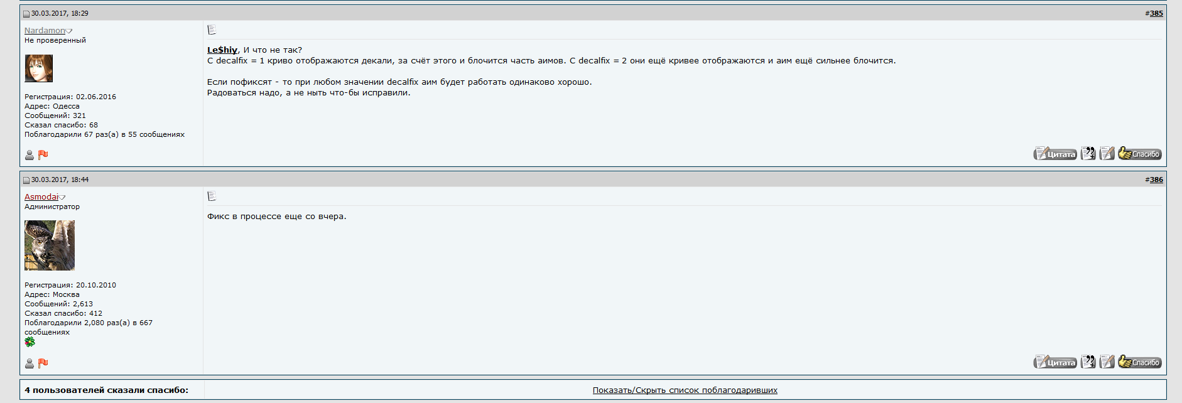The image size is (1182, 403).
Task: Open Le$hiy user mention link
Action: [222, 50]
